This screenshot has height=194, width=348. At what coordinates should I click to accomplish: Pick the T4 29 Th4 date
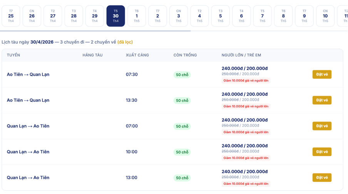point(95,16)
